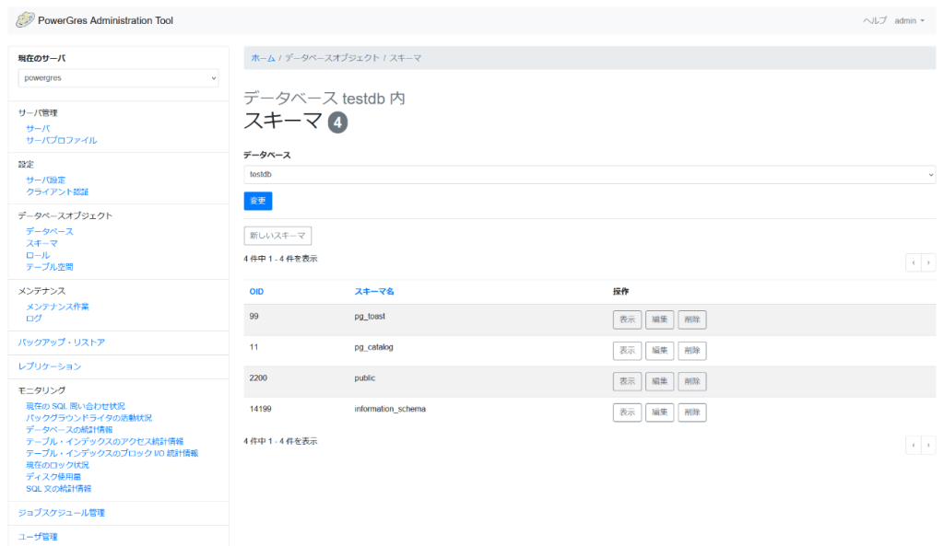Open 現在の SQL 問い合わせ状況 monitoring link
The width and height of the screenshot is (944, 546).
pyautogui.click(x=76, y=406)
